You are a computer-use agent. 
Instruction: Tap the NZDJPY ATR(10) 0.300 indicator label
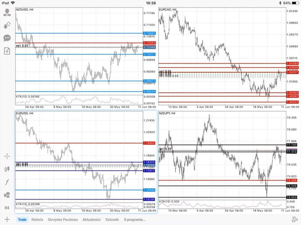point(169,202)
